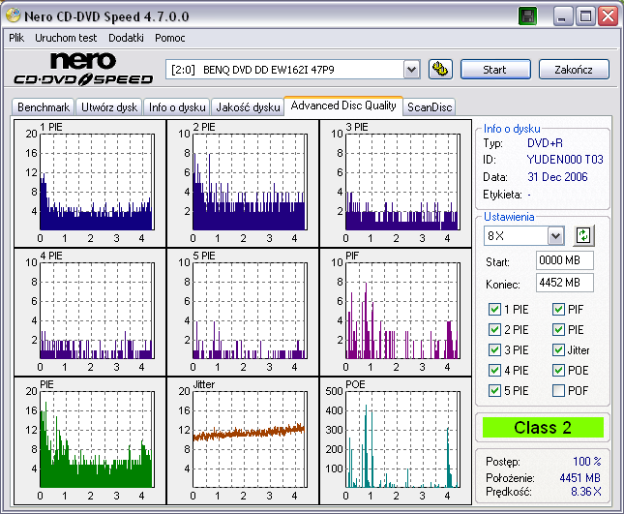Image resolution: width=624 pixels, height=514 pixels.
Task: Click the drive options icon beside drive selector
Action: click(x=440, y=70)
